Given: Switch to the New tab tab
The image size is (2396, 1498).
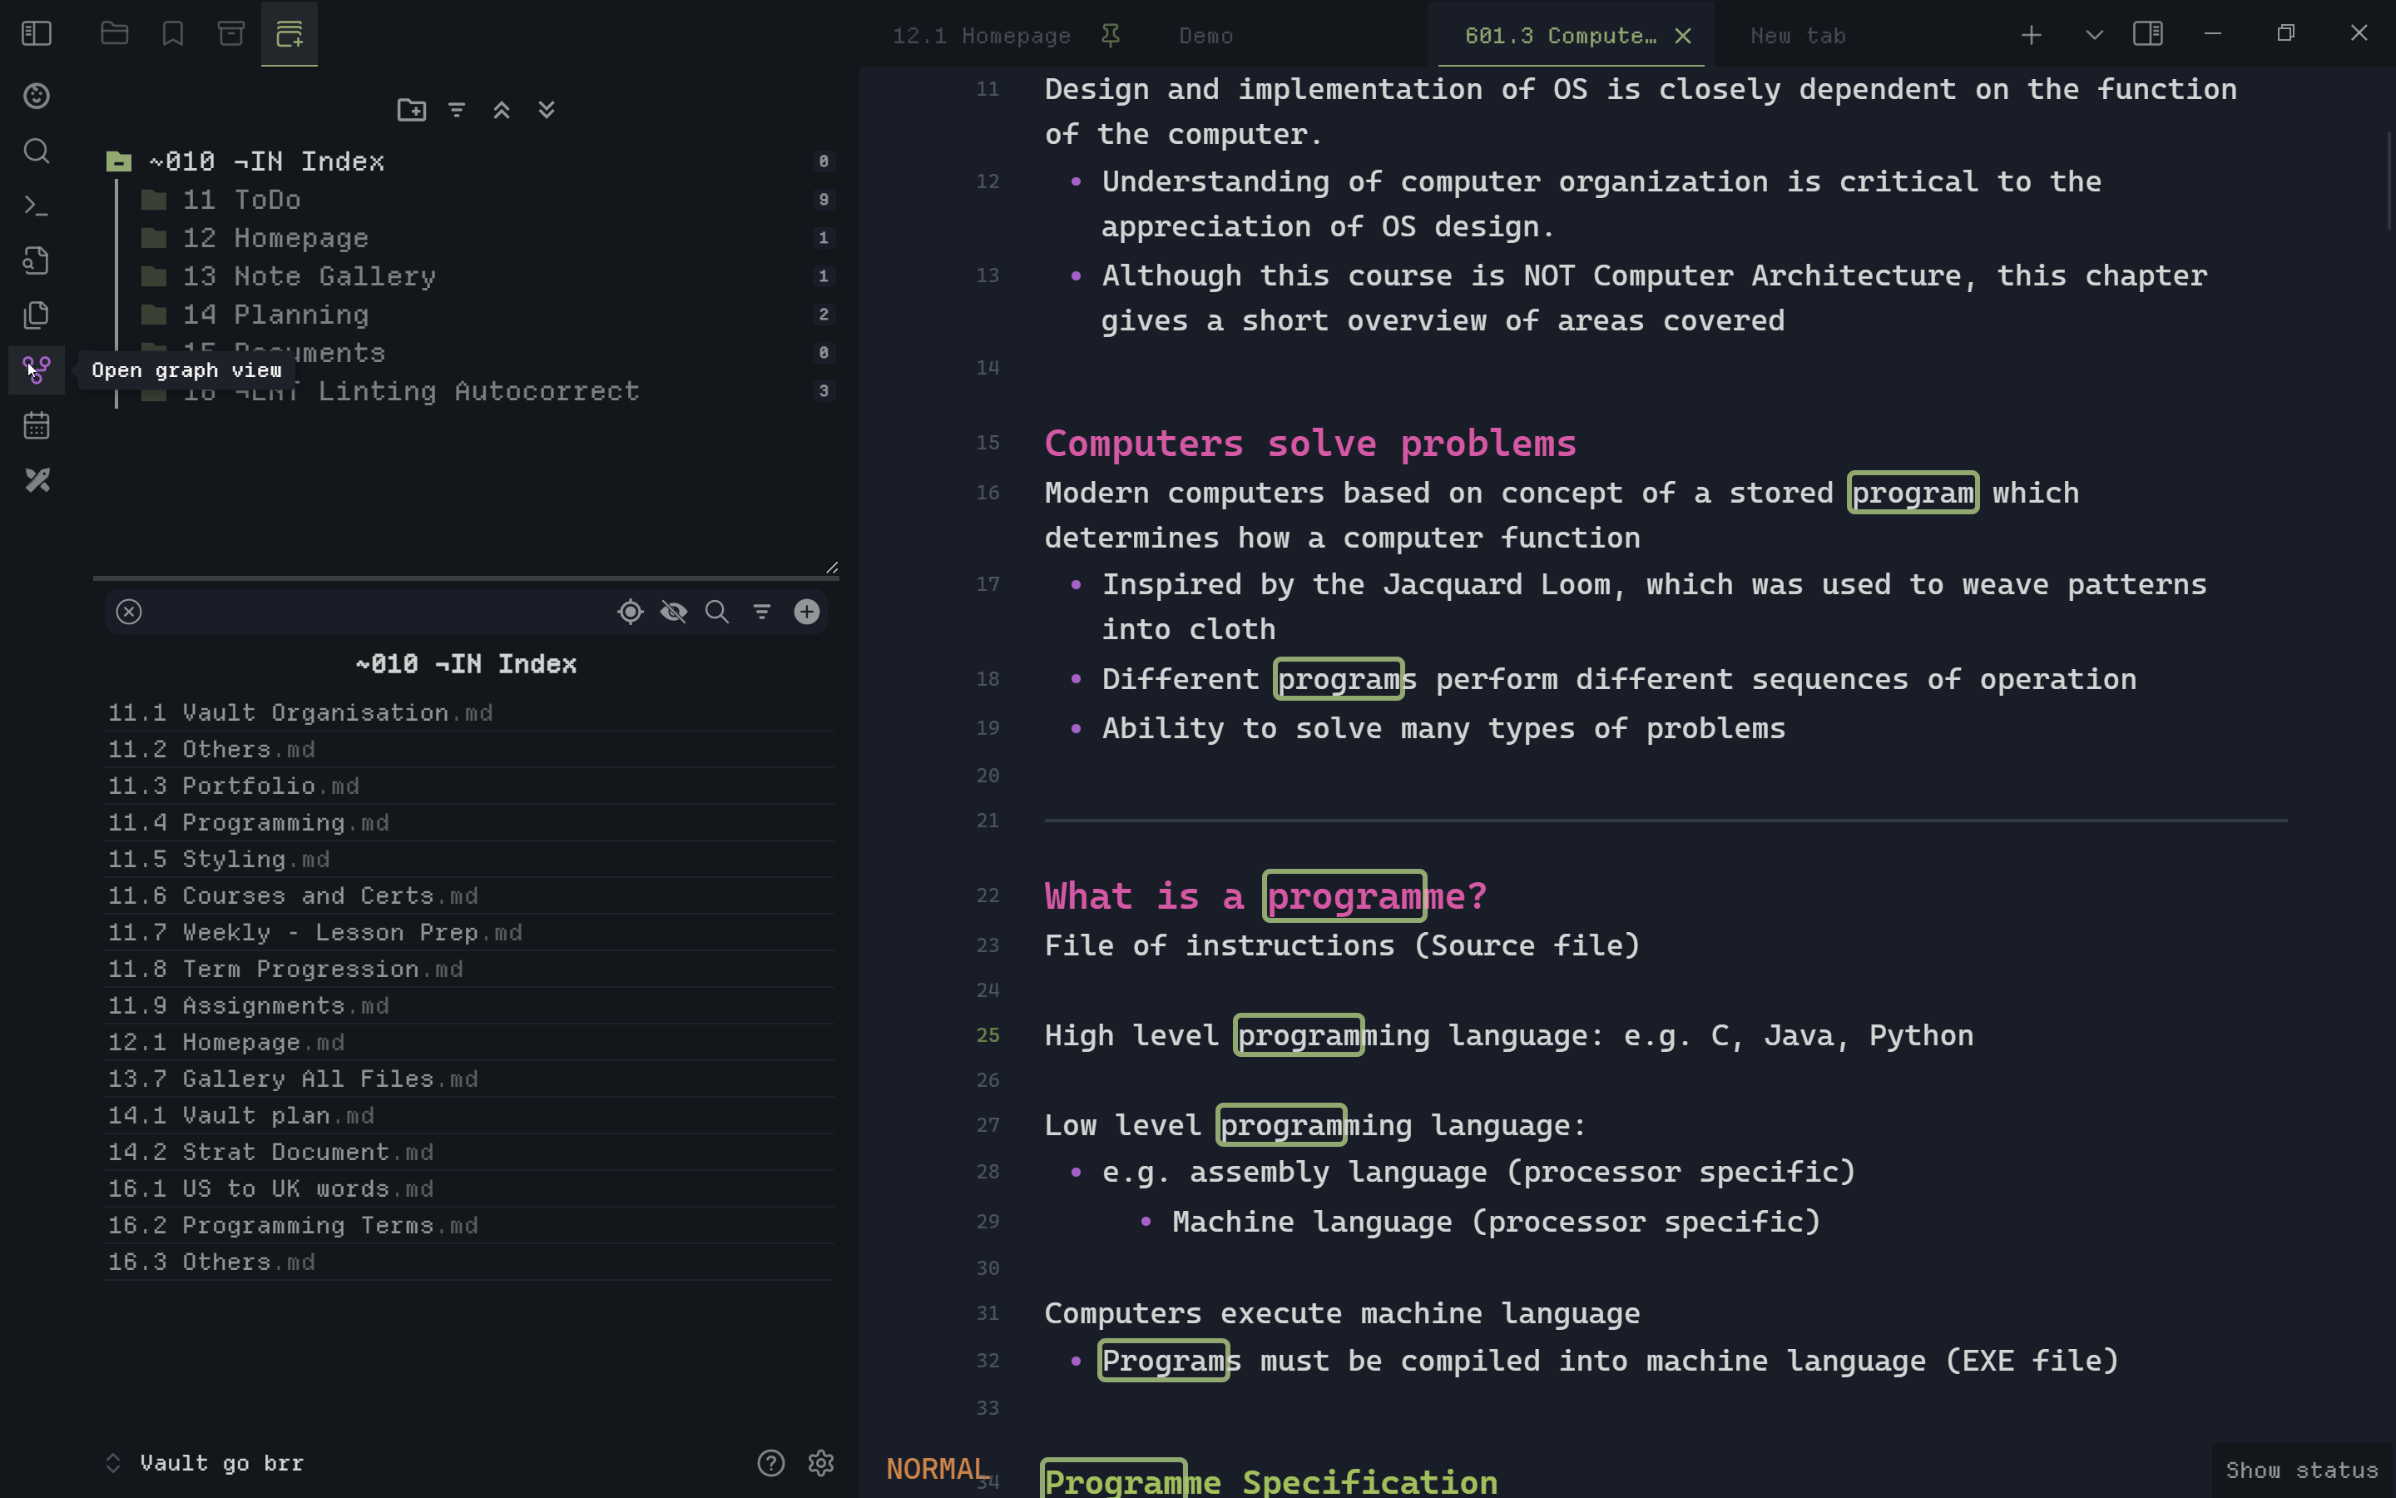Looking at the screenshot, I should coord(1798,36).
